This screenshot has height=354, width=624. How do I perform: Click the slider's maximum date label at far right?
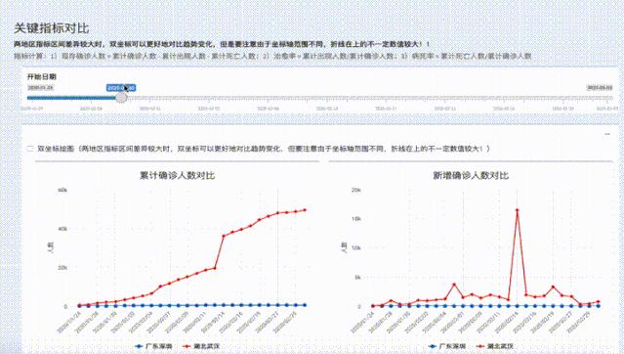600,88
